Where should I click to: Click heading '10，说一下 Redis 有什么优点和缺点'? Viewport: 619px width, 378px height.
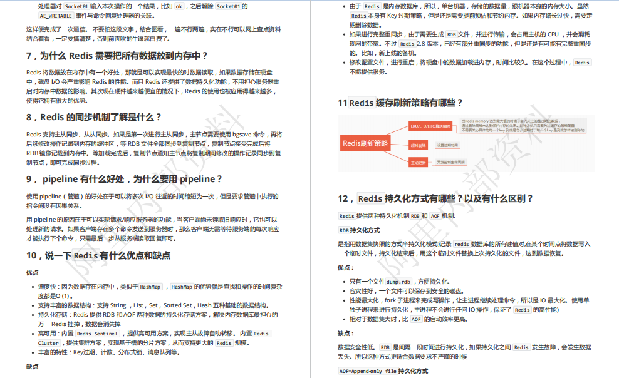pyautogui.click(x=98, y=256)
